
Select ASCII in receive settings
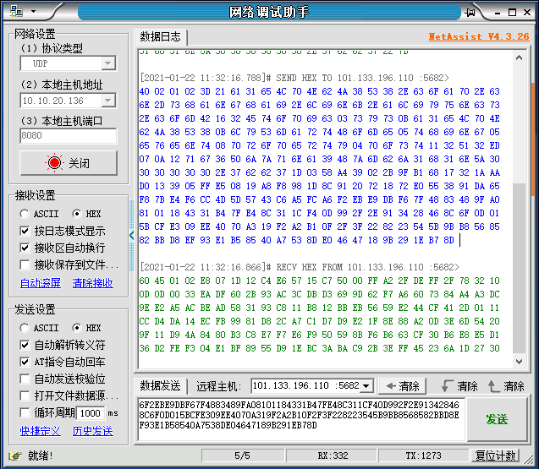click(39, 214)
